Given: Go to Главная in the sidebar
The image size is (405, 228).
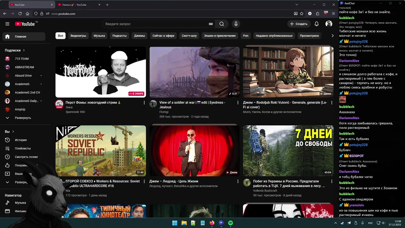Looking at the screenshot, I should (x=24, y=36).
